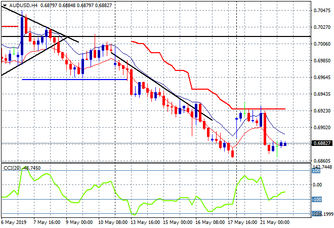This screenshot has width=334, height=228.
Task: Click the 13 May 16:00 time label
Action: (x=145, y=222)
